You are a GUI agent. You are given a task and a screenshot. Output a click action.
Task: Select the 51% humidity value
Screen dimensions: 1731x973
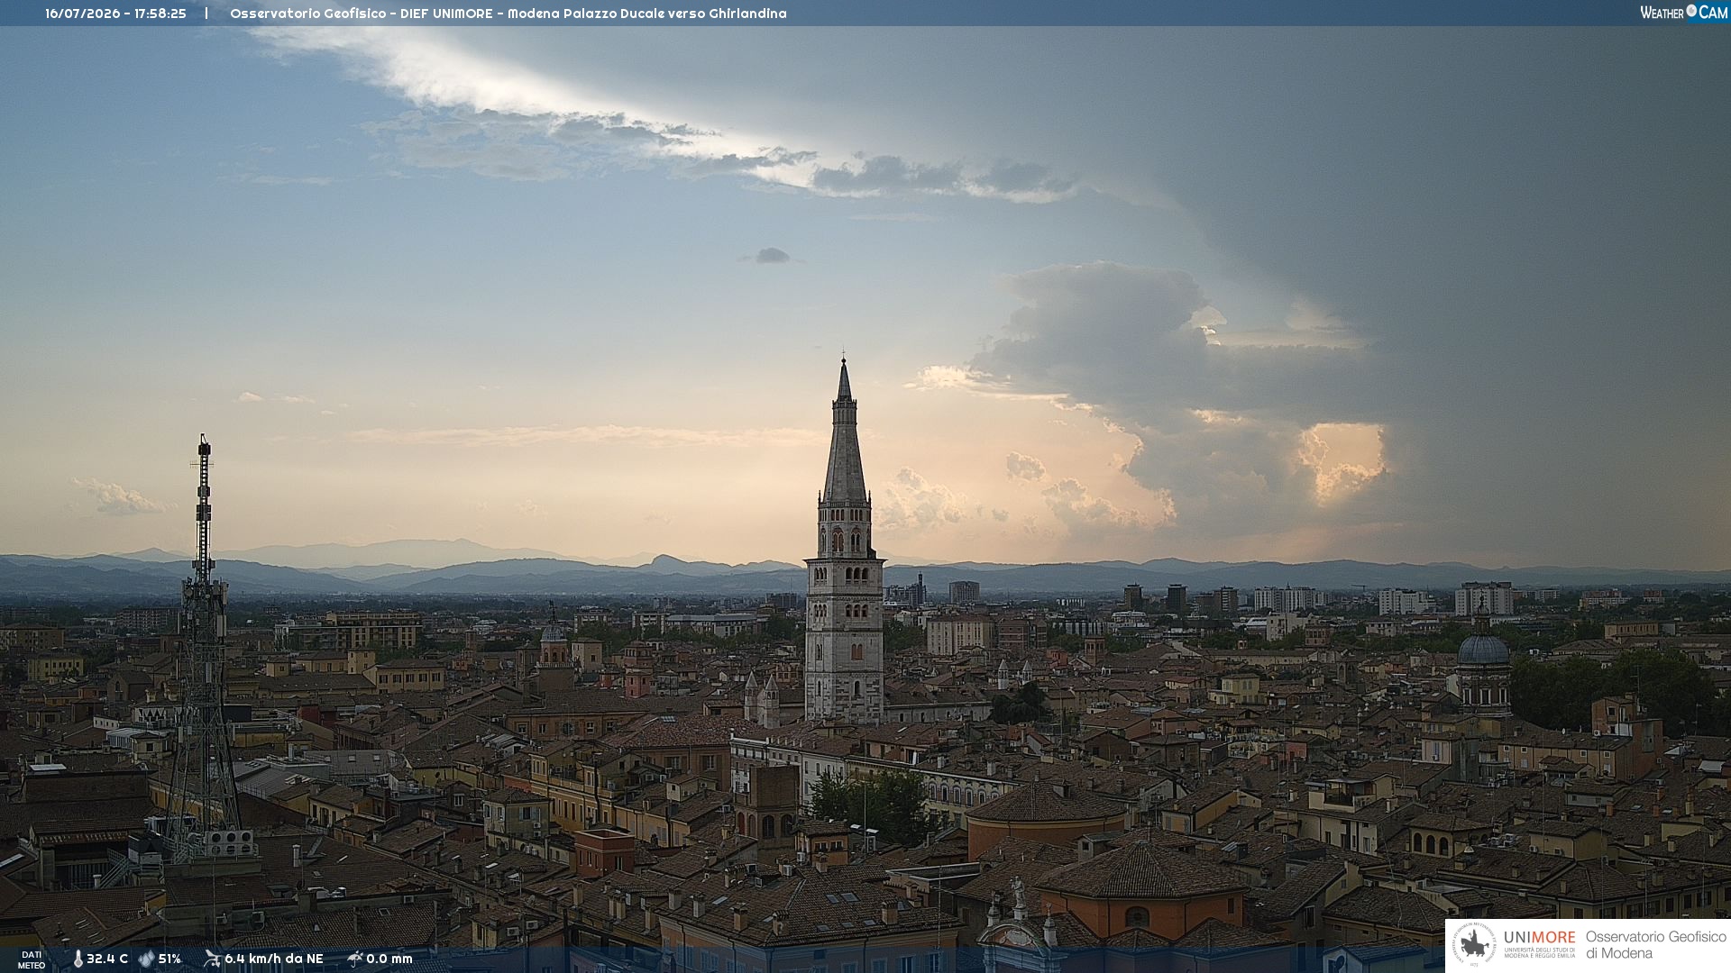pos(169,959)
